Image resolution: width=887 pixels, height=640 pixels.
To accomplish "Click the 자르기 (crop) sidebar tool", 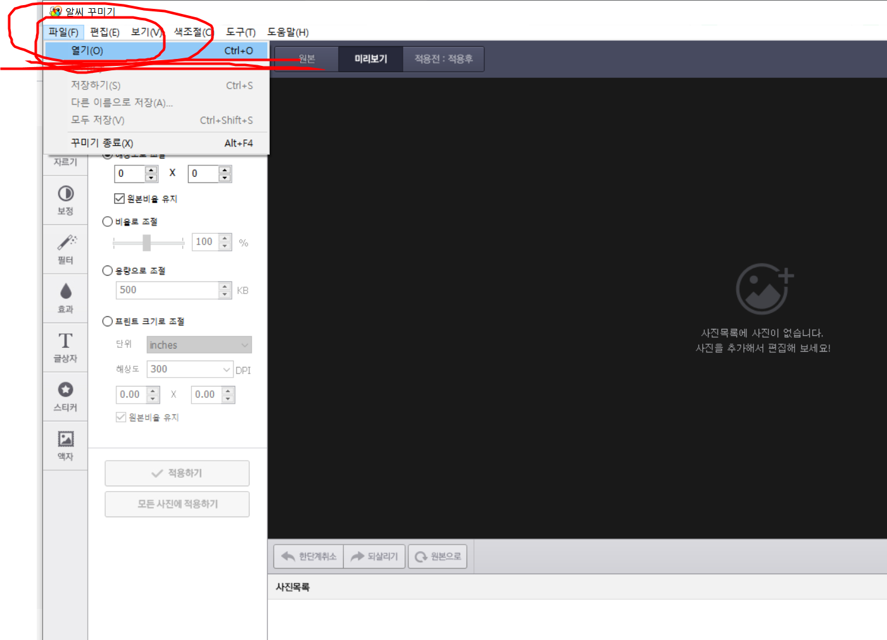I will point(66,162).
